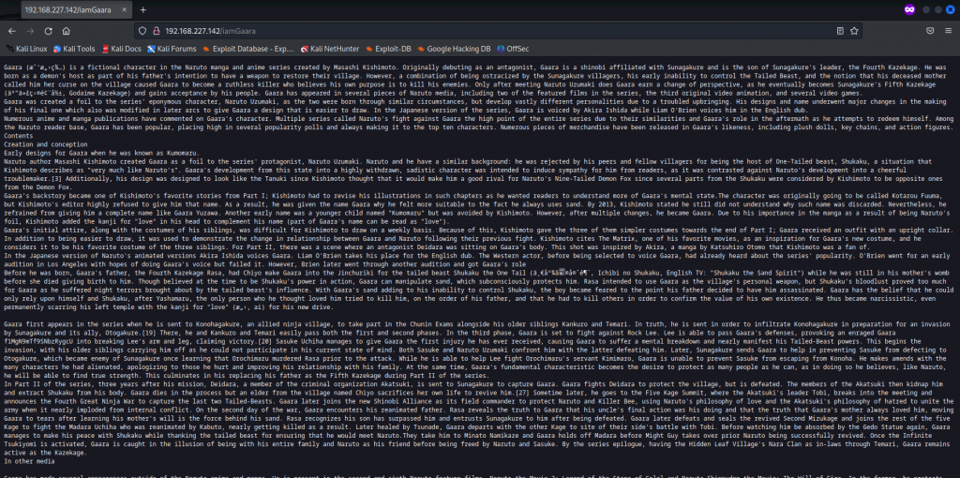Click the '[20]' citation marker
The image size is (960, 478).
tap(263, 340)
